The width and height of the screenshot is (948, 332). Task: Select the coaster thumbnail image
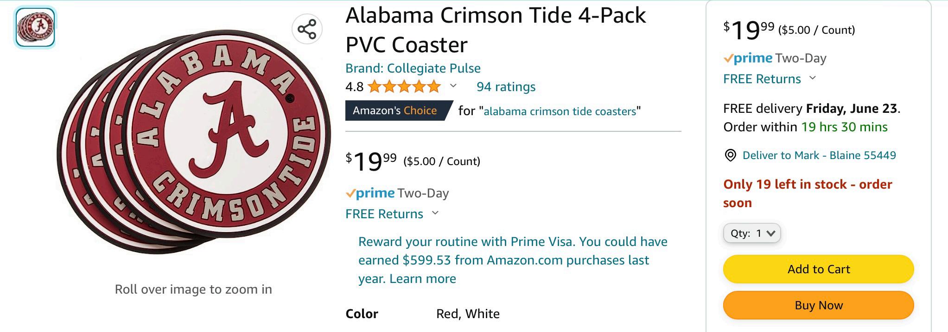click(35, 28)
